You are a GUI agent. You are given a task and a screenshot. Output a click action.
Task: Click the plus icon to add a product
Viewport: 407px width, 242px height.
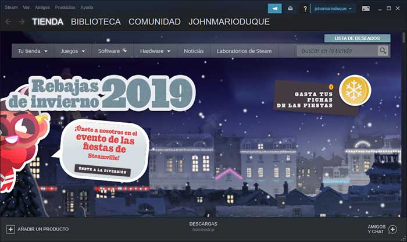10,229
